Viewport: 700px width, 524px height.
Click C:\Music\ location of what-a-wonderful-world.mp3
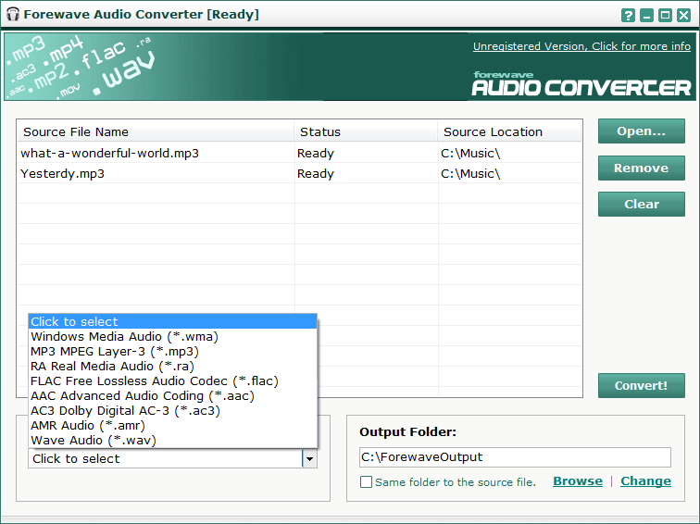coord(470,153)
